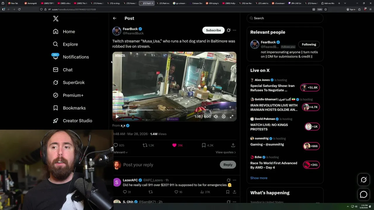Viewport: 374px width, 210px height.
Task: View analytics 27K on LazerAFC's reply
Action: [x=205, y=192]
